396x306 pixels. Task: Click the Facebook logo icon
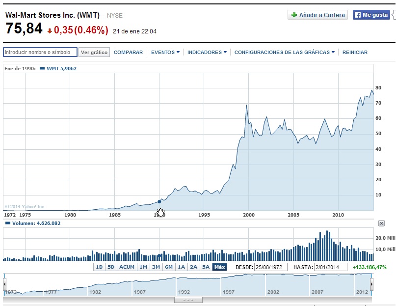tap(357, 15)
